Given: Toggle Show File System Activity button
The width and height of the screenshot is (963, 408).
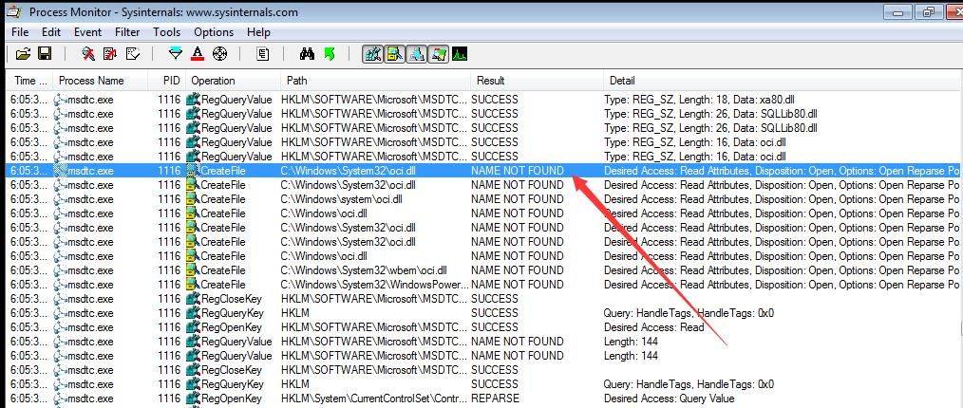Looking at the screenshot, I should point(394,54).
